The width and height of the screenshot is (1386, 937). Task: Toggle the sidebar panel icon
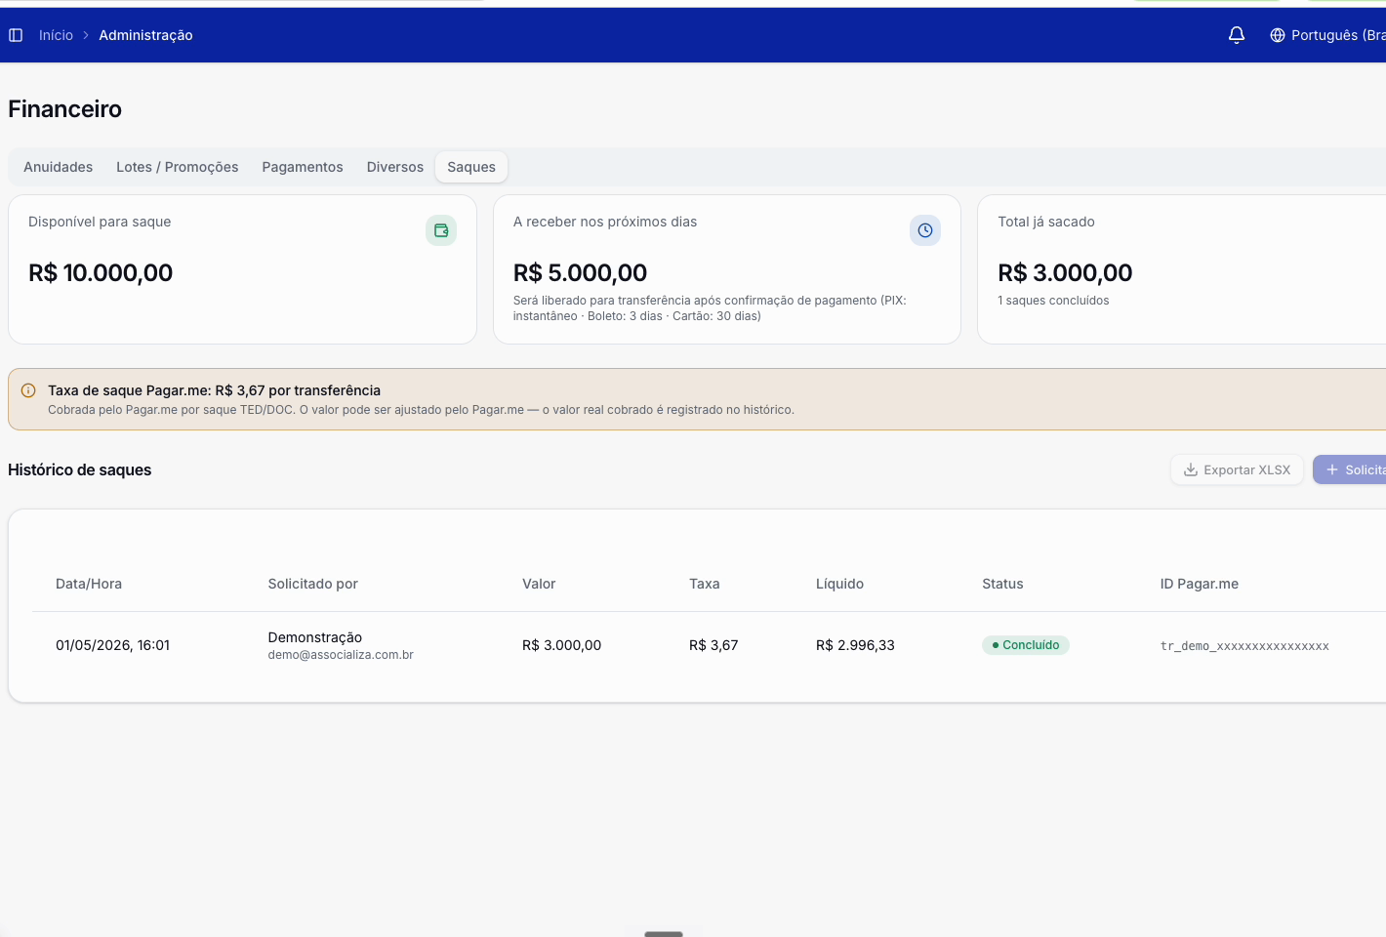[16, 35]
